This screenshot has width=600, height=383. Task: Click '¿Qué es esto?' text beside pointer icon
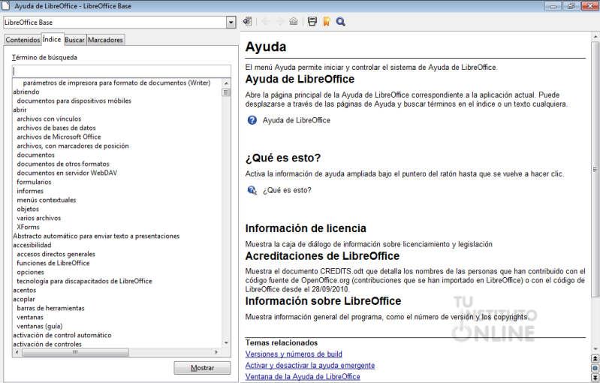point(287,190)
